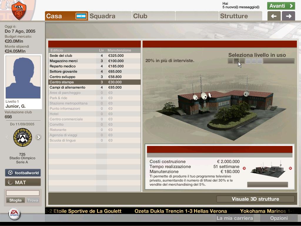The image size is (301, 226).
Task: Open Opzioni menu
Action: coord(279,218)
